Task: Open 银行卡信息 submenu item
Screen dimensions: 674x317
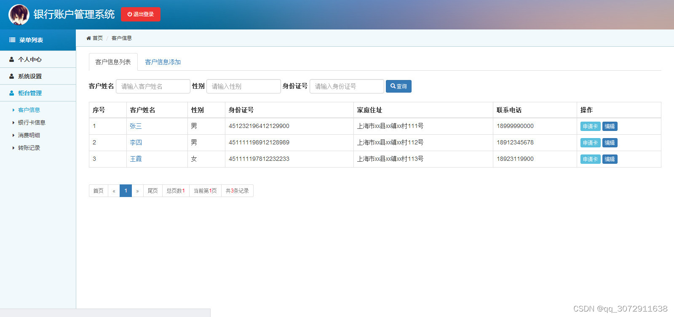Action: pos(32,123)
